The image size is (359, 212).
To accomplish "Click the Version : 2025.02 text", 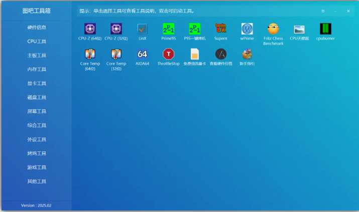I will coord(36,205).
